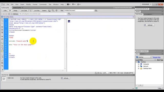This screenshot has width=164, height=92.
Task: Click Apply Comment icon in coding toolbar
Action: click(x=2, y=55)
